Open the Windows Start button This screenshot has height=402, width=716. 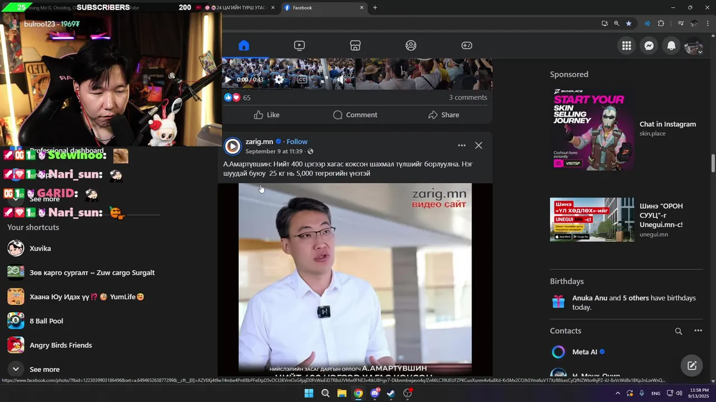(x=309, y=394)
